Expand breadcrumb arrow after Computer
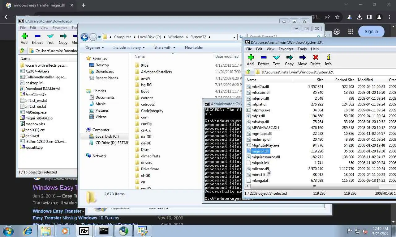The width and height of the screenshot is (396, 237). (x=134, y=37)
